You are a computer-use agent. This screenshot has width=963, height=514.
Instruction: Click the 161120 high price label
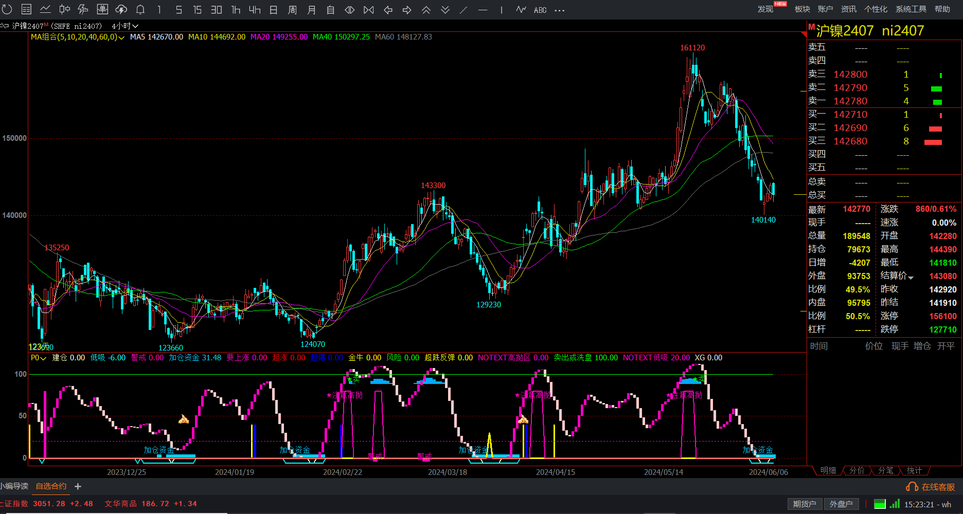point(692,48)
